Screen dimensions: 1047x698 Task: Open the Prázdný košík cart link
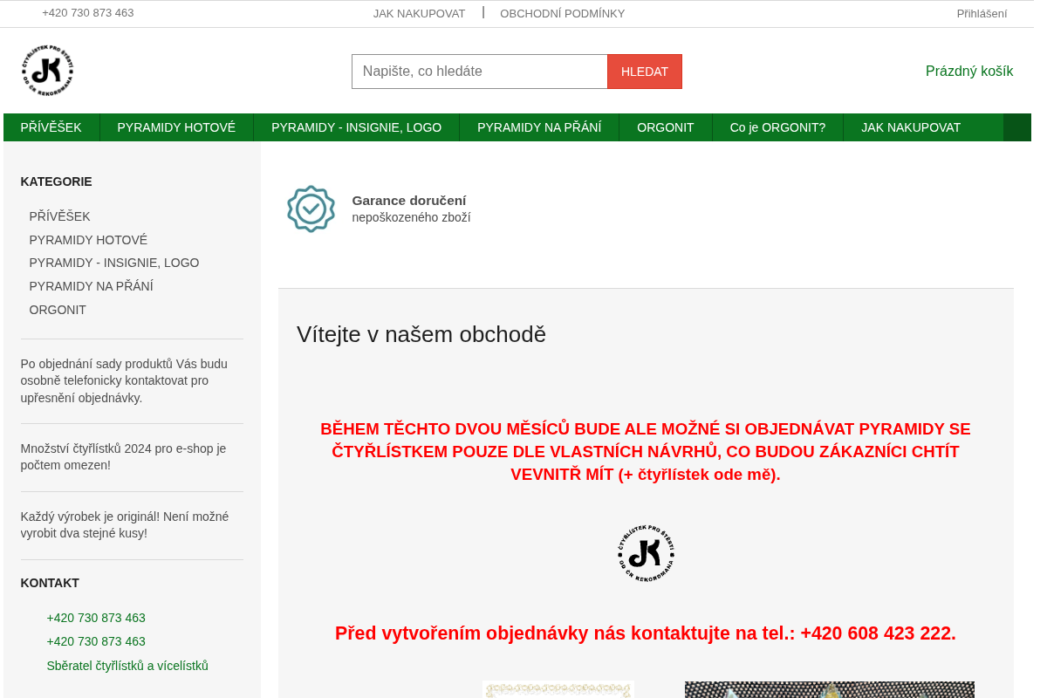click(969, 72)
